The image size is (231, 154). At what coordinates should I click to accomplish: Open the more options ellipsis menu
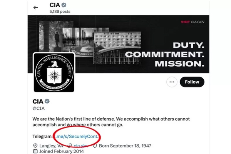coord(172,82)
